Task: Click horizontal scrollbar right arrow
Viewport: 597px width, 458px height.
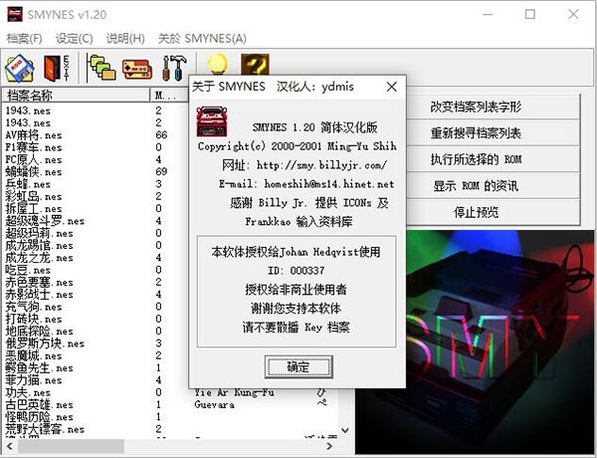Action: click(x=329, y=446)
